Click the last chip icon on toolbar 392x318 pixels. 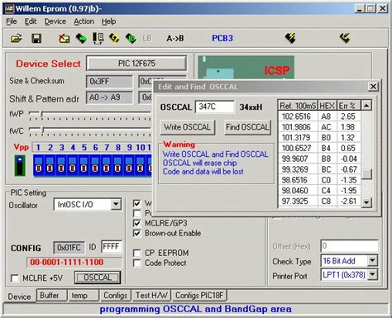coord(345,38)
